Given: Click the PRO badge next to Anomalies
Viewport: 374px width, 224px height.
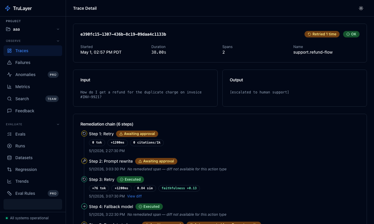Looking at the screenshot, I should pyautogui.click(x=53, y=75).
